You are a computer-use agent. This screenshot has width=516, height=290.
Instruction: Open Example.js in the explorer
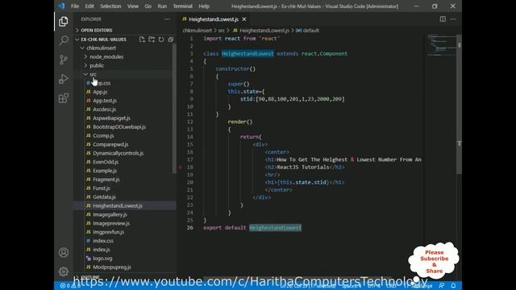pos(105,171)
